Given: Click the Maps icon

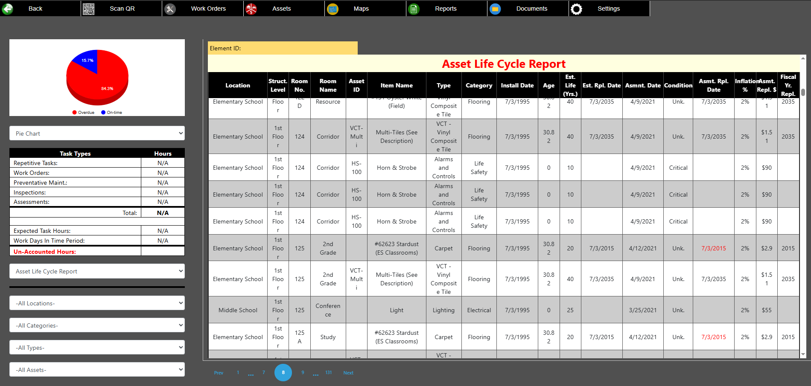Looking at the screenshot, I should [x=333, y=8].
